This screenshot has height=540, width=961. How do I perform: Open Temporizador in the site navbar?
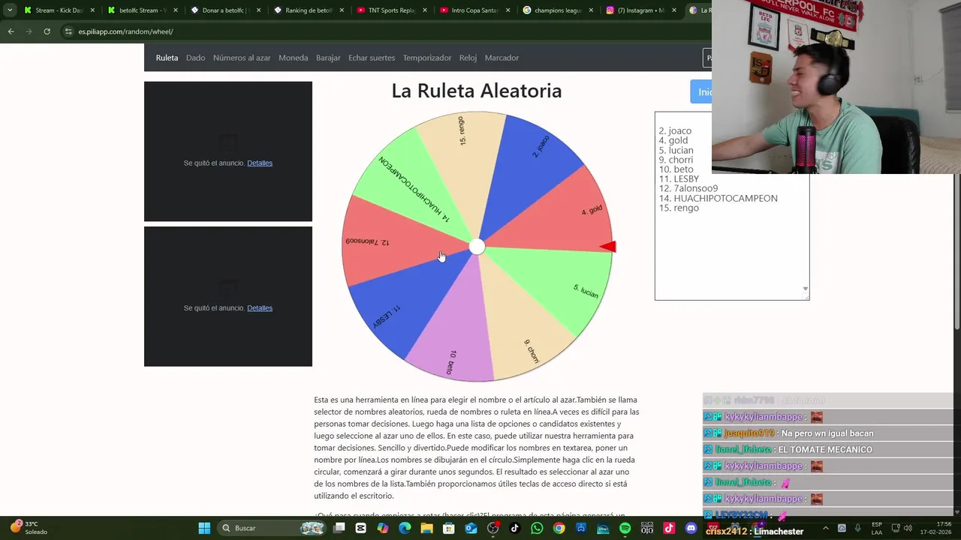click(x=427, y=58)
